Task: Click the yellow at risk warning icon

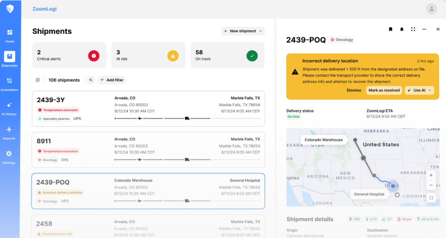Action: (x=173, y=56)
